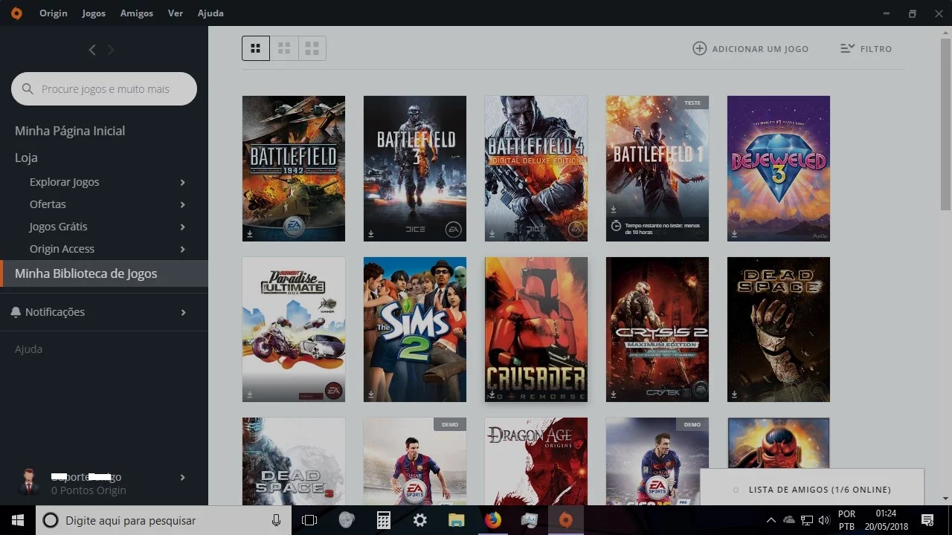Screen dimensions: 952x535
Task: Open the Loja section
Action: (26, 158)
